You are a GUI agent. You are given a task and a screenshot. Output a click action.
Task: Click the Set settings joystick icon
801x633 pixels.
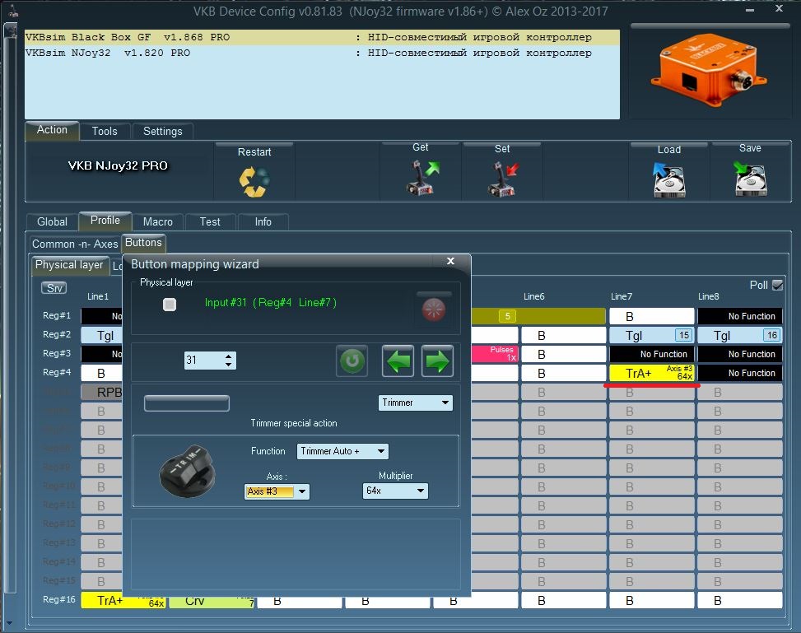(x=503, y=179)
